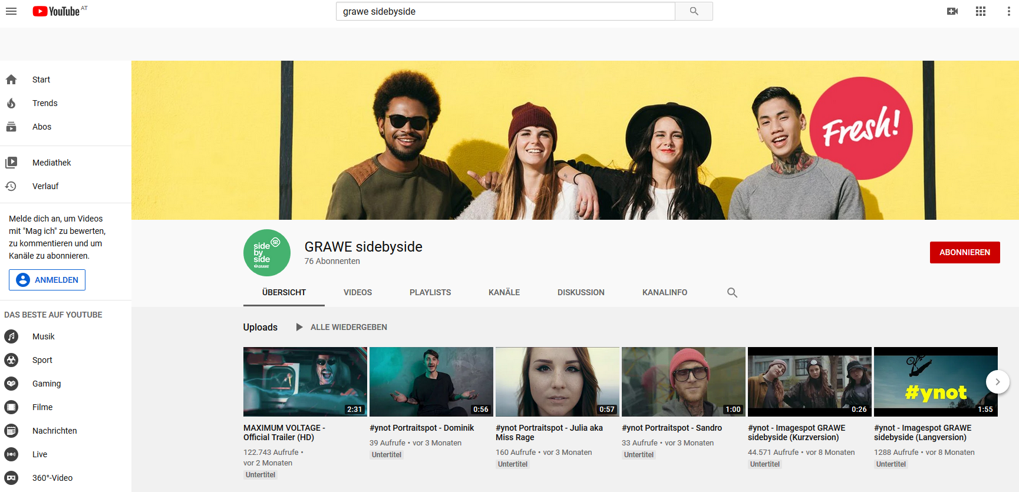
Task: Click the Live broadcast icon
Action: (x=11, y=454)
